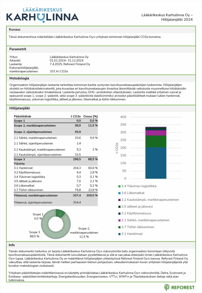The height and width of the screenshot is (293, 202).
Task: Click the 3.4 Ylävirran logistiikka legend marker
Action: (x=119, y=186)
